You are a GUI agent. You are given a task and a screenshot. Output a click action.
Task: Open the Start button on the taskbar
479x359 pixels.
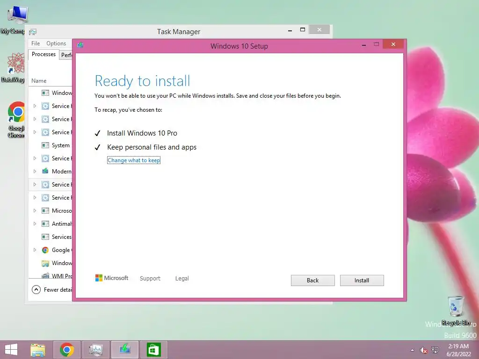[11, 350]
